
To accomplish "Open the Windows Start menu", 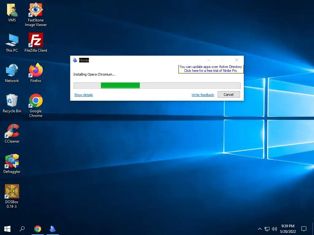I will click(x=7, y=229).
